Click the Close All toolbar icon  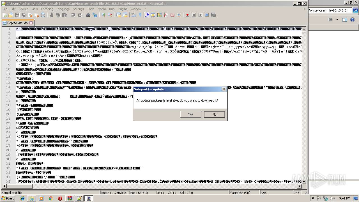pos(36,15)
